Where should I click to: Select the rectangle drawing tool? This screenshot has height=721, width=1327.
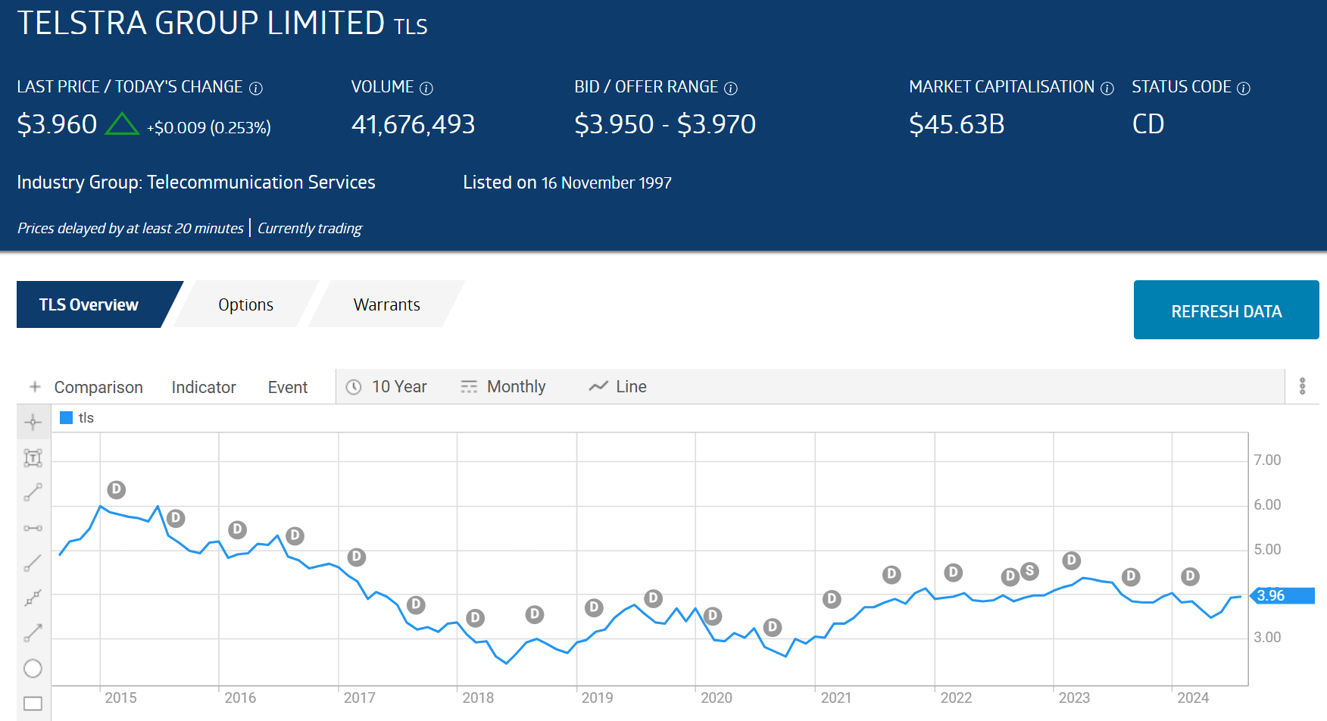point(33,704)
